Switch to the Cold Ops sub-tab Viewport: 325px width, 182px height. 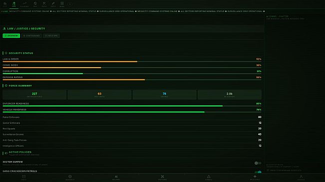(x=51, y=36)
